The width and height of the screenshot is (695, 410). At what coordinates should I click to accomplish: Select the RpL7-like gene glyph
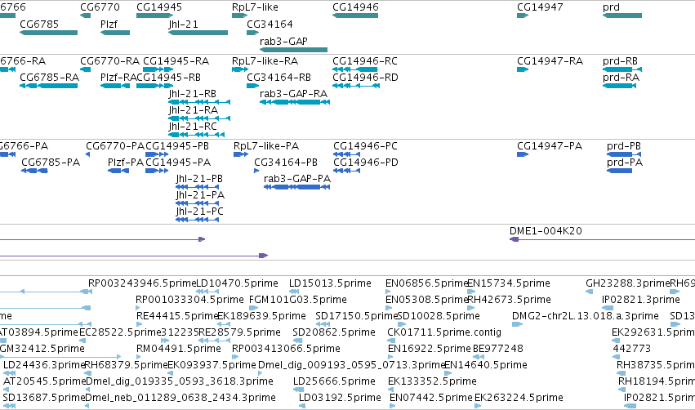[239, 16]
